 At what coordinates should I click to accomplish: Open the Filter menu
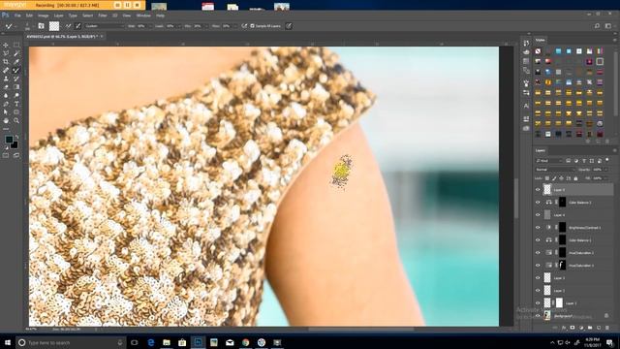pos(103,16)
